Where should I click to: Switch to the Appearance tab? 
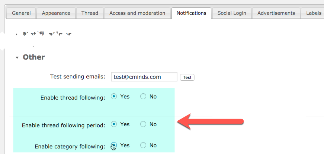56,13
